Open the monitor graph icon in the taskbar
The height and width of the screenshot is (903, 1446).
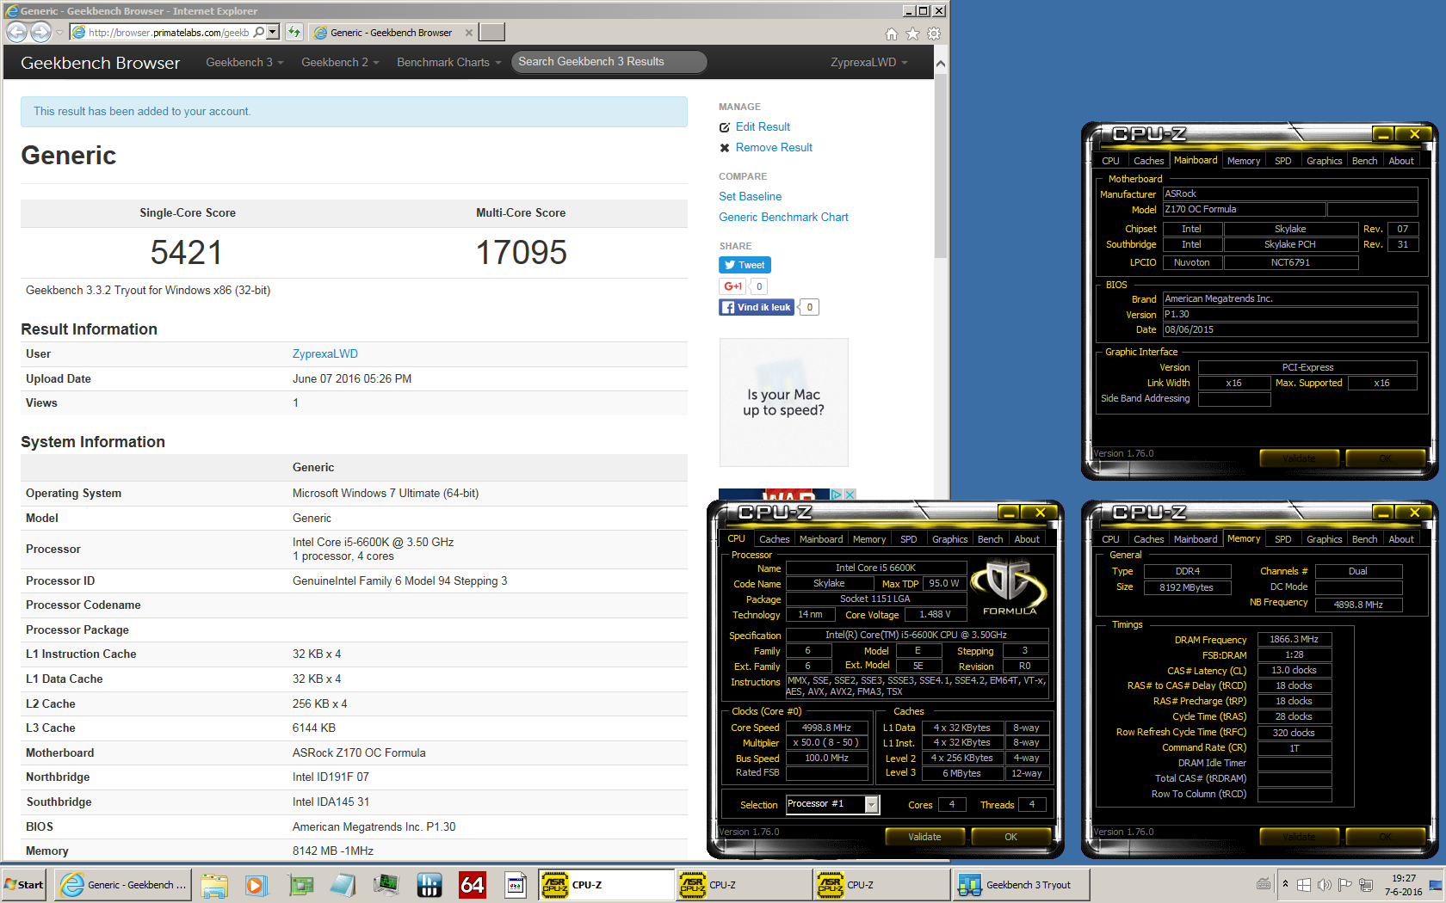tap(386, 884)
